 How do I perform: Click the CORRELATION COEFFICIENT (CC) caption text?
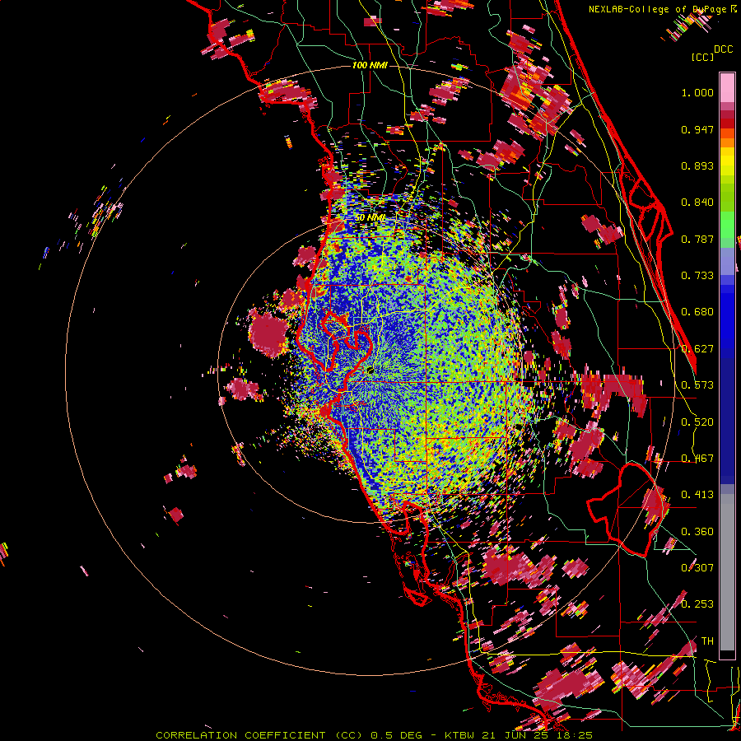pyautogui.click(x=259, y=735)
